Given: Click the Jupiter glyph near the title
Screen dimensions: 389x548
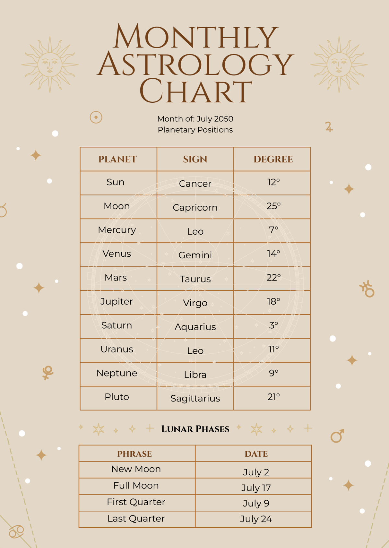Looking at the screenshot, I should (329, 127).
